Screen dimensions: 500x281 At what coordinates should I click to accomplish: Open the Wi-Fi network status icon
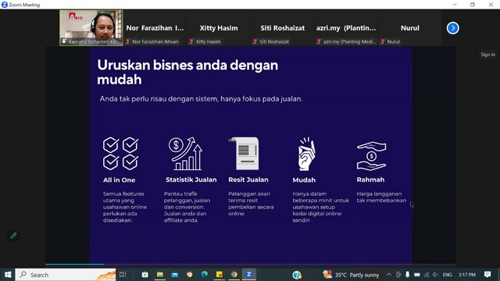(x=427, y=275)
